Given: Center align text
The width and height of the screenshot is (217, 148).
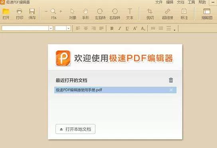Looking at the screenshot, I should [86, 28].
